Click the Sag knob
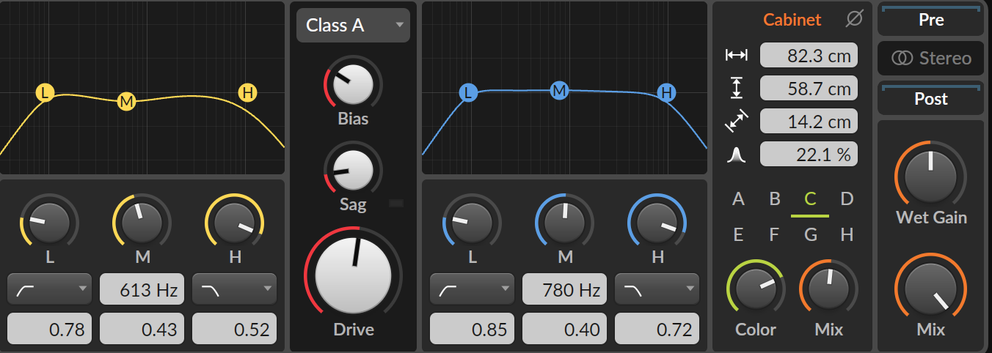Screen dimensions: 992x353 coord(353,171)
